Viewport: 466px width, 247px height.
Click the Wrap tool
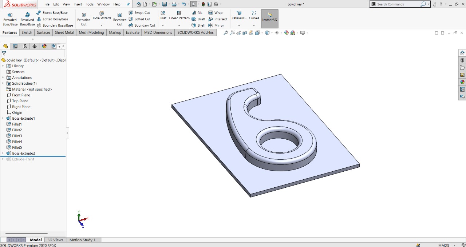(216, 13)
